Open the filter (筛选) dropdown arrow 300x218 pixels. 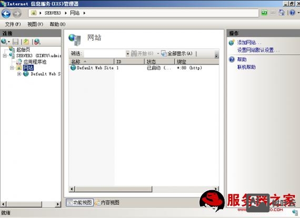(x=127, y=54)
